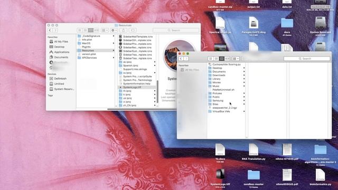Switch Resources window to icon view
The image size is (338, 190).
[80, 31]
